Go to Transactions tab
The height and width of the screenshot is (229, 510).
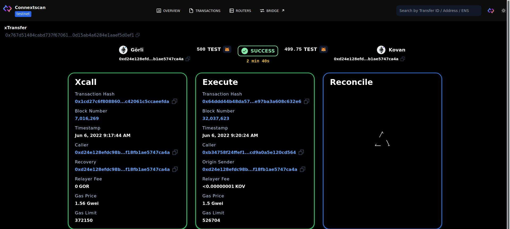(205, 11)
